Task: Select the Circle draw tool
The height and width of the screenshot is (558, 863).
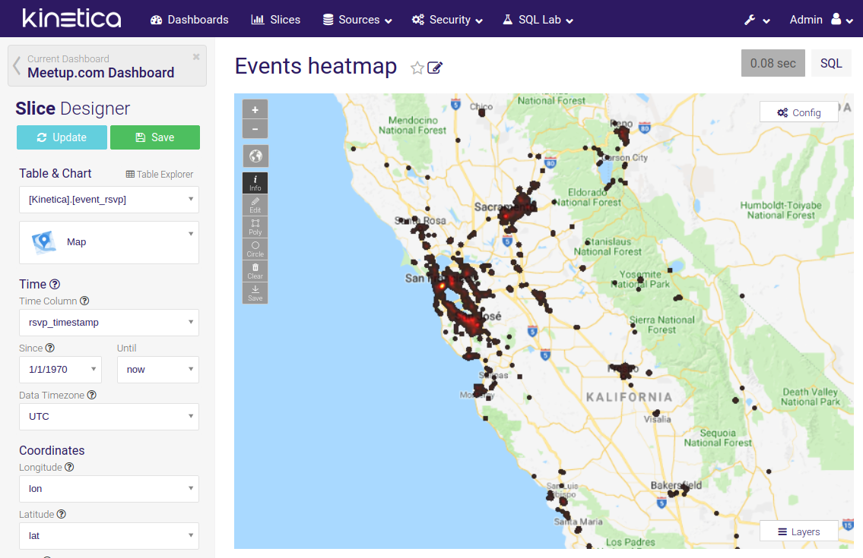Action: pos(255,248)
